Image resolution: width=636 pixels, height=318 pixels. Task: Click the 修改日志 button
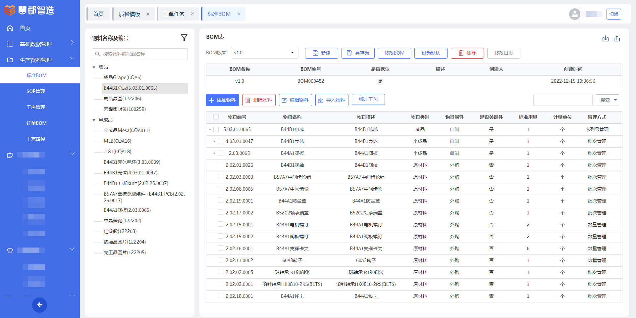pos(504,53)
